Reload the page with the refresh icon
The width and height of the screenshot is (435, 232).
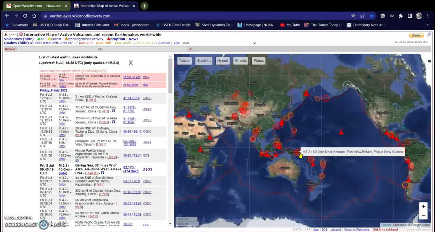coord(25,16)
